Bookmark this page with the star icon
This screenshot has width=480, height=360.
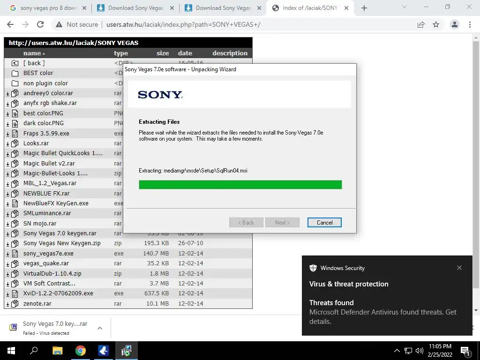(x=436, y=24)
